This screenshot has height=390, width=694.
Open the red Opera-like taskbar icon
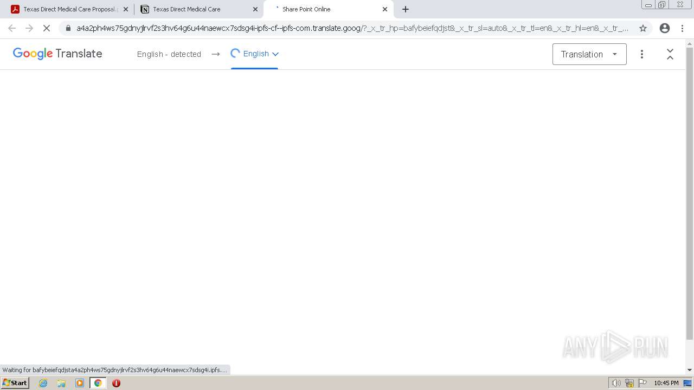click(x=116, y=383)
